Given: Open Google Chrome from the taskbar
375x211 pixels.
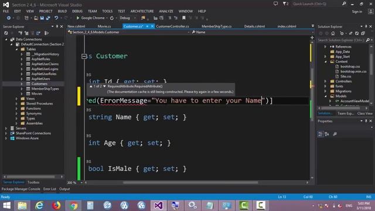Looking at the screenshot, I should click(x=73, y=206).
